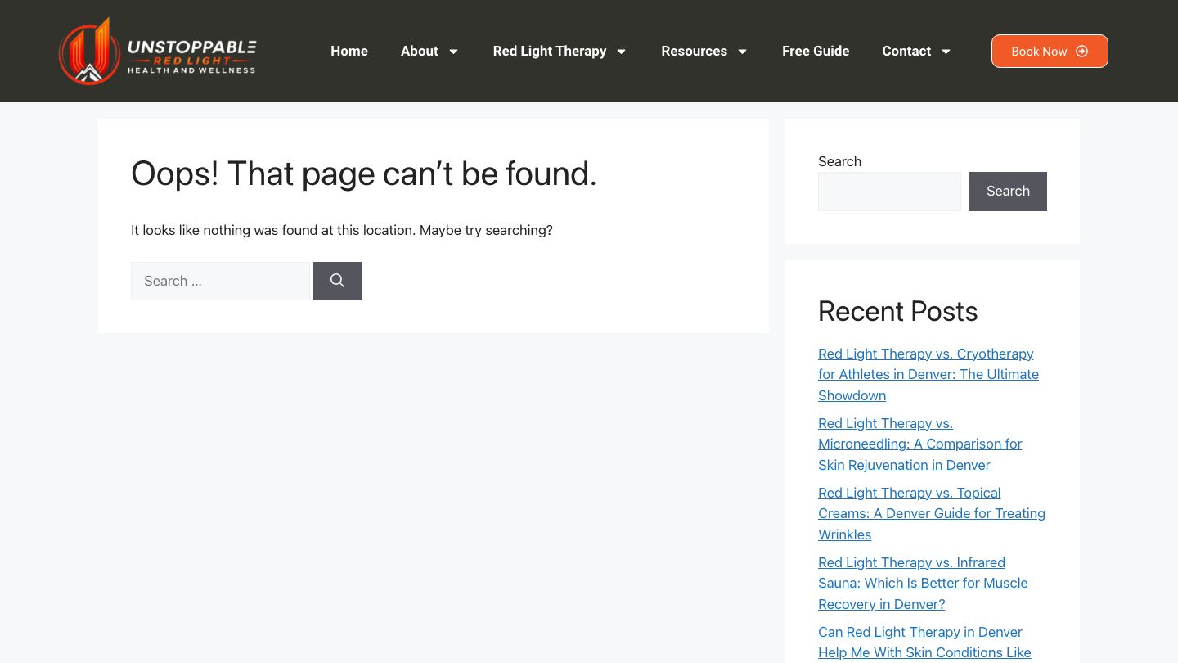1178x663 pixels.
Task: Open the Microneedling comparison post link
Action: coord(919,444)
